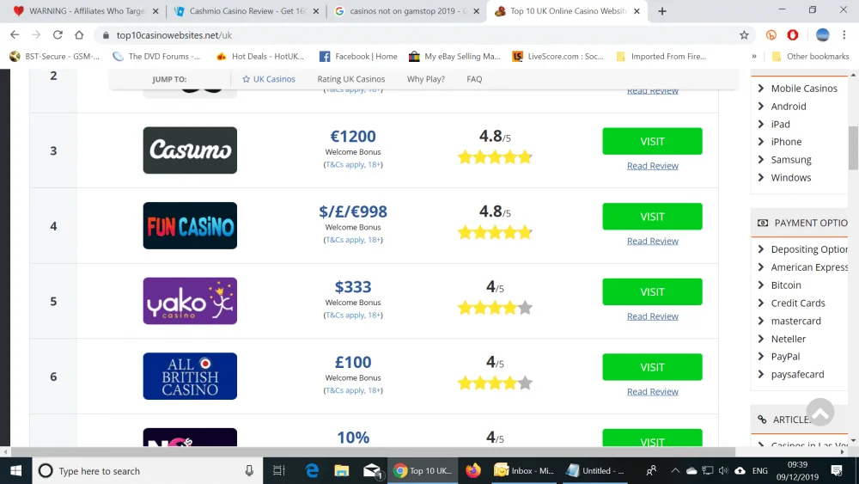Image resolution: width=859 pixels, height=484 pixels.
Task: Open Task View on taskbar
Action: 279,471
